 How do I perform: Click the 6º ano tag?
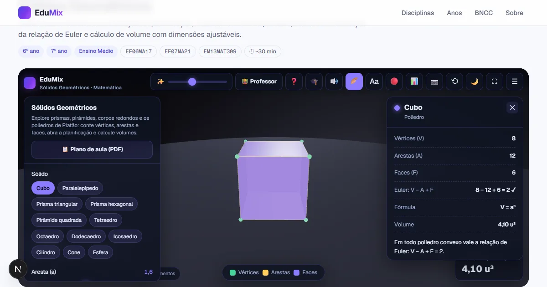coord(31,51)
